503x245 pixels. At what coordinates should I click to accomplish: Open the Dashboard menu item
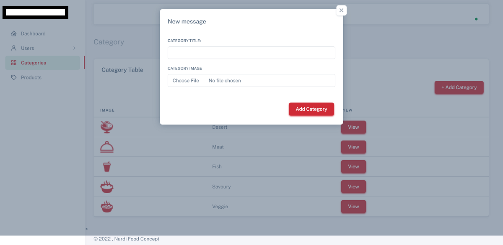click(x=33, y=33)
